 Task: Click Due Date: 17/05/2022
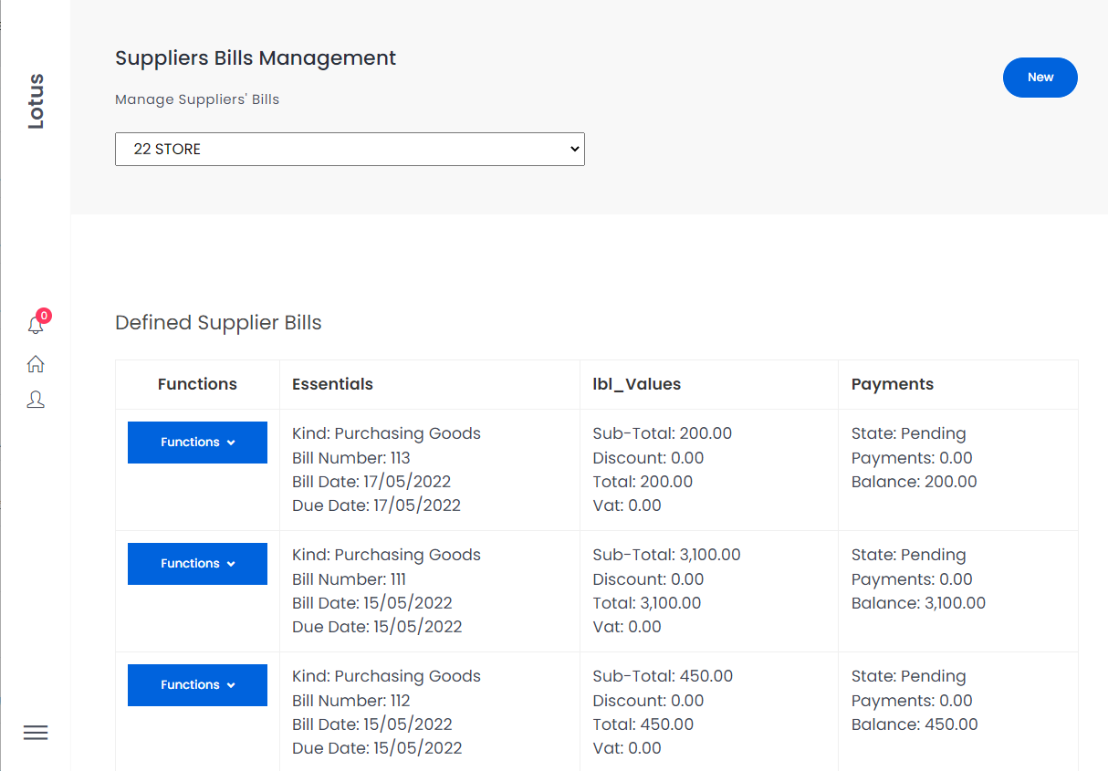tap(376, 505)
